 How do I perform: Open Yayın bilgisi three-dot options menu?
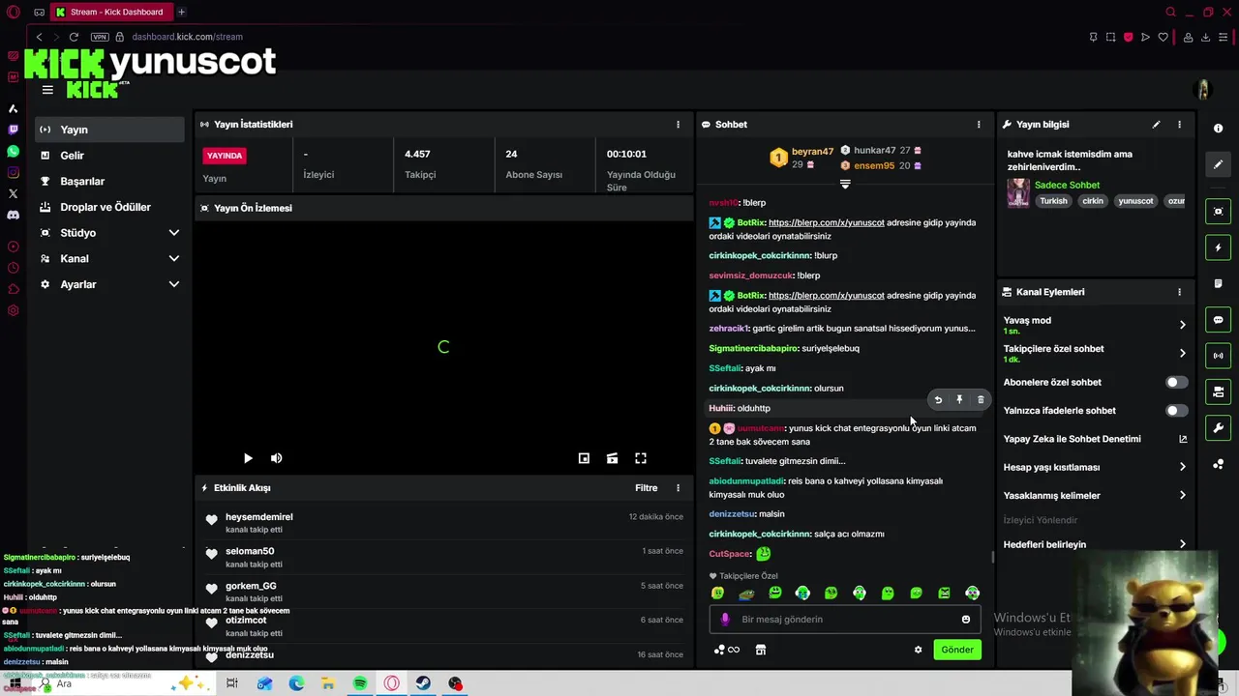(x=1179, y=125)
